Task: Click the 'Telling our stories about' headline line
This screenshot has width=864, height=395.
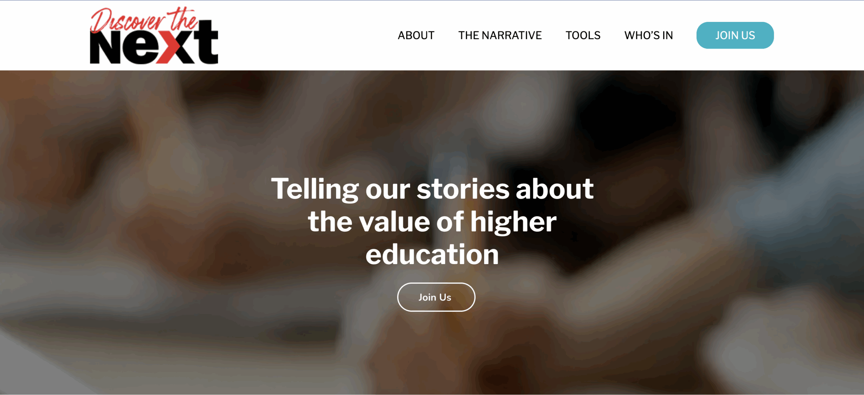Action: click(x=432, y=189)
